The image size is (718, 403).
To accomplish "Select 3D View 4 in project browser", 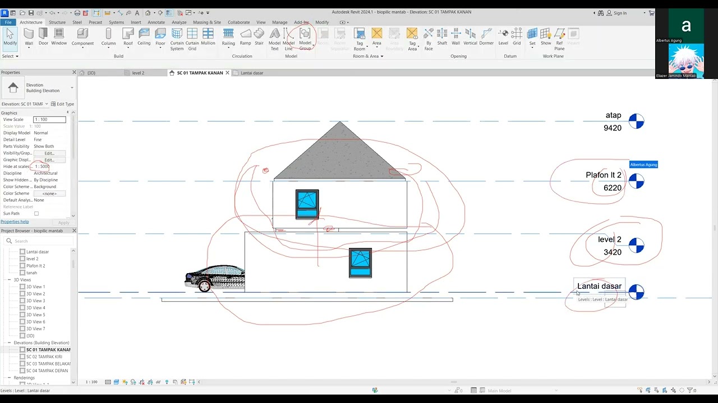I will click(35, 308).
